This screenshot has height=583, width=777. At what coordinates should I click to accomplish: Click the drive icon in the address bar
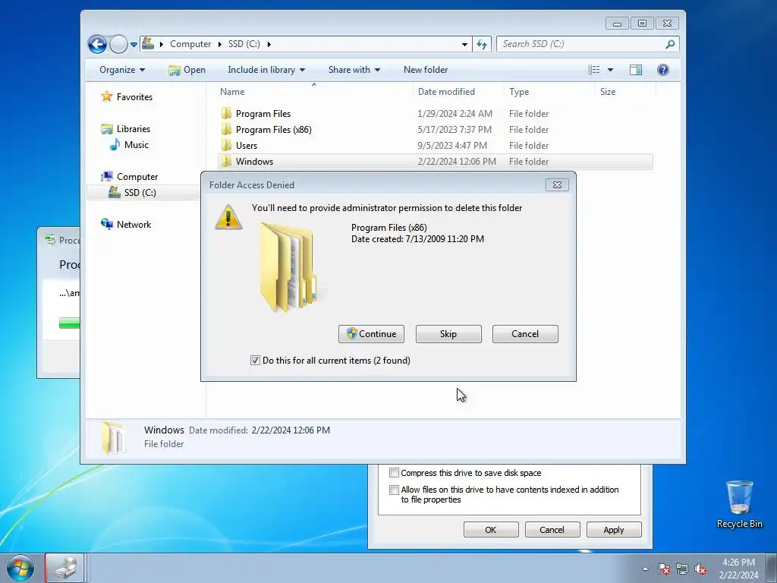(148, 43)
